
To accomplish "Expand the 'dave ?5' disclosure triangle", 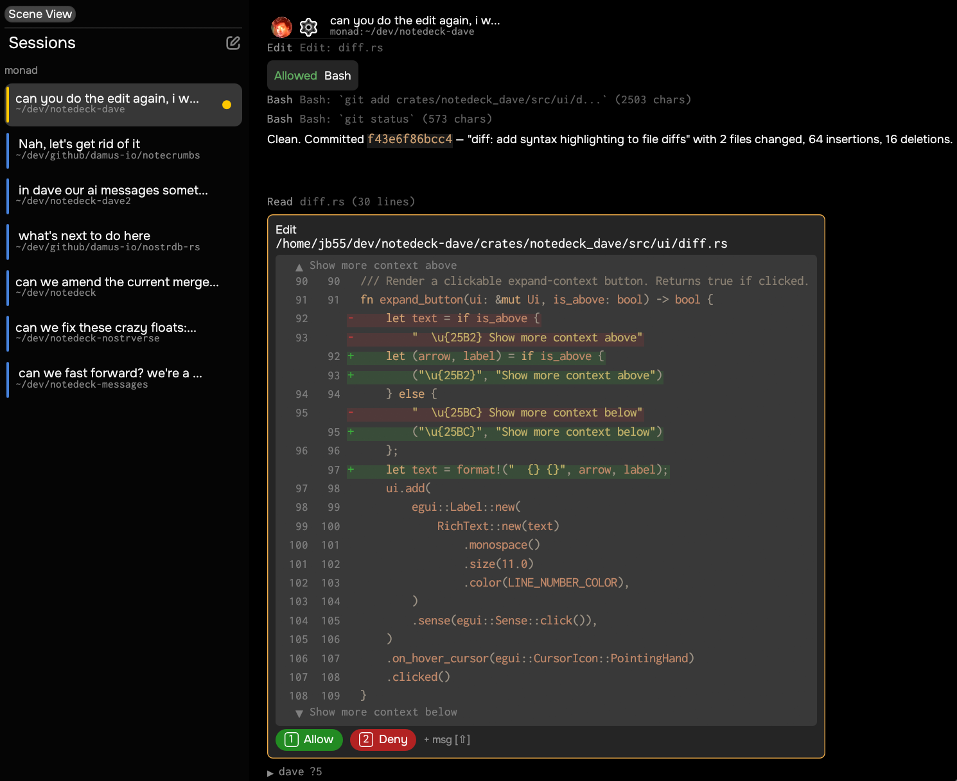I will 270,773.
